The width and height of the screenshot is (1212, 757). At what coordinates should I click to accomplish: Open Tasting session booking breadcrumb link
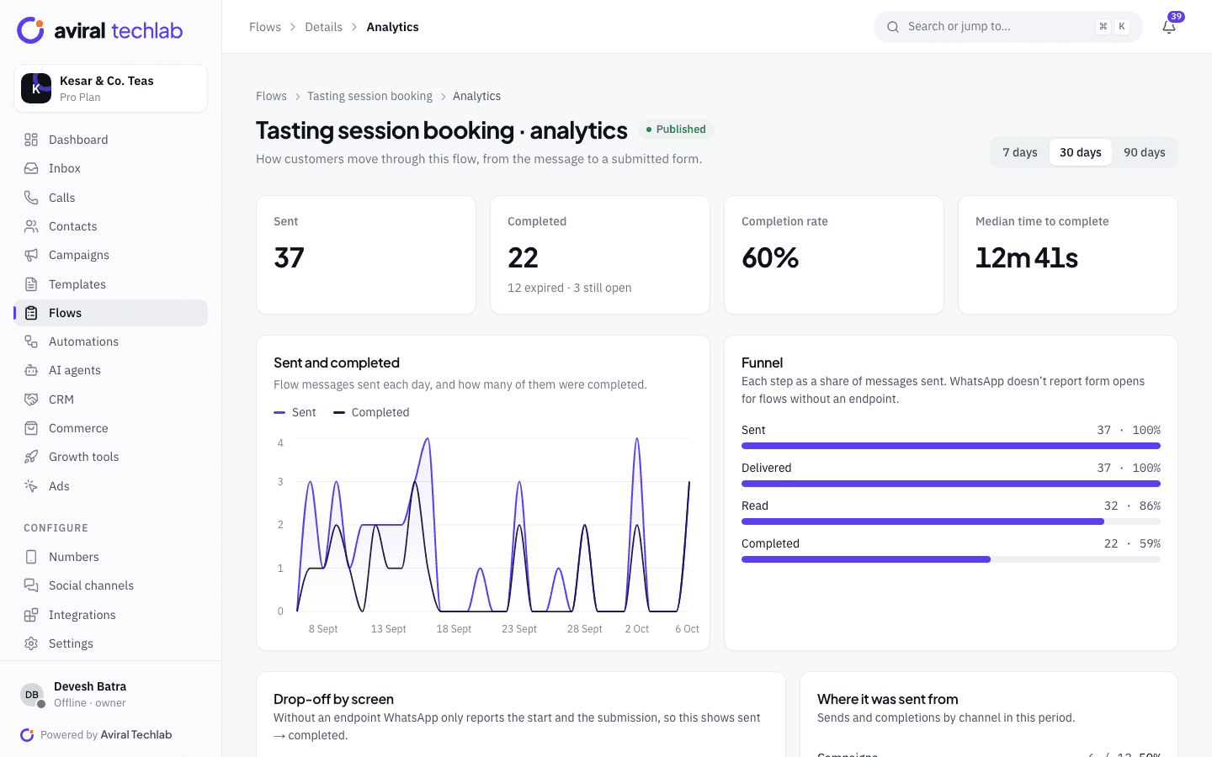coord(369,96)
